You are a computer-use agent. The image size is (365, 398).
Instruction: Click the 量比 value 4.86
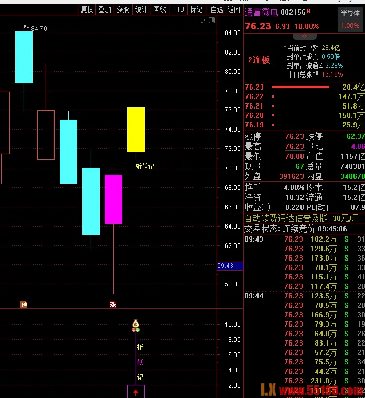[x=358, y=146]
